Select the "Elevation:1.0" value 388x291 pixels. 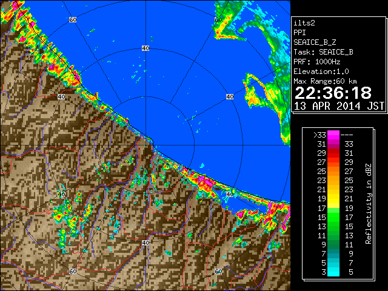(321, 72)
